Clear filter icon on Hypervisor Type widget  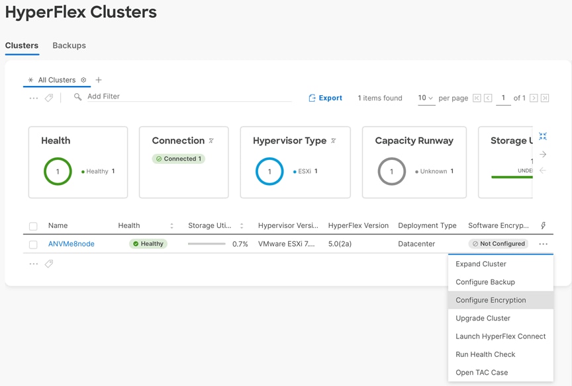coord(333,141)
